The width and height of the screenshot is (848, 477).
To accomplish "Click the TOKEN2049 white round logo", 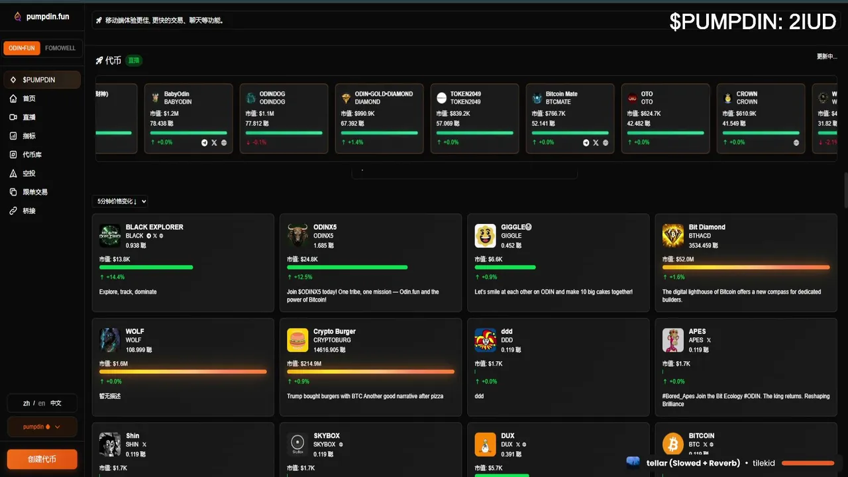I will (442, 98).
